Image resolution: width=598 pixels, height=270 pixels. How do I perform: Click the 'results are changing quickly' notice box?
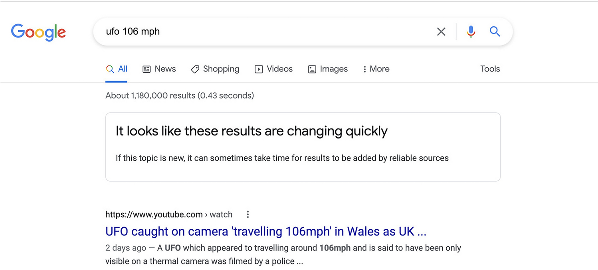point(303,147)
